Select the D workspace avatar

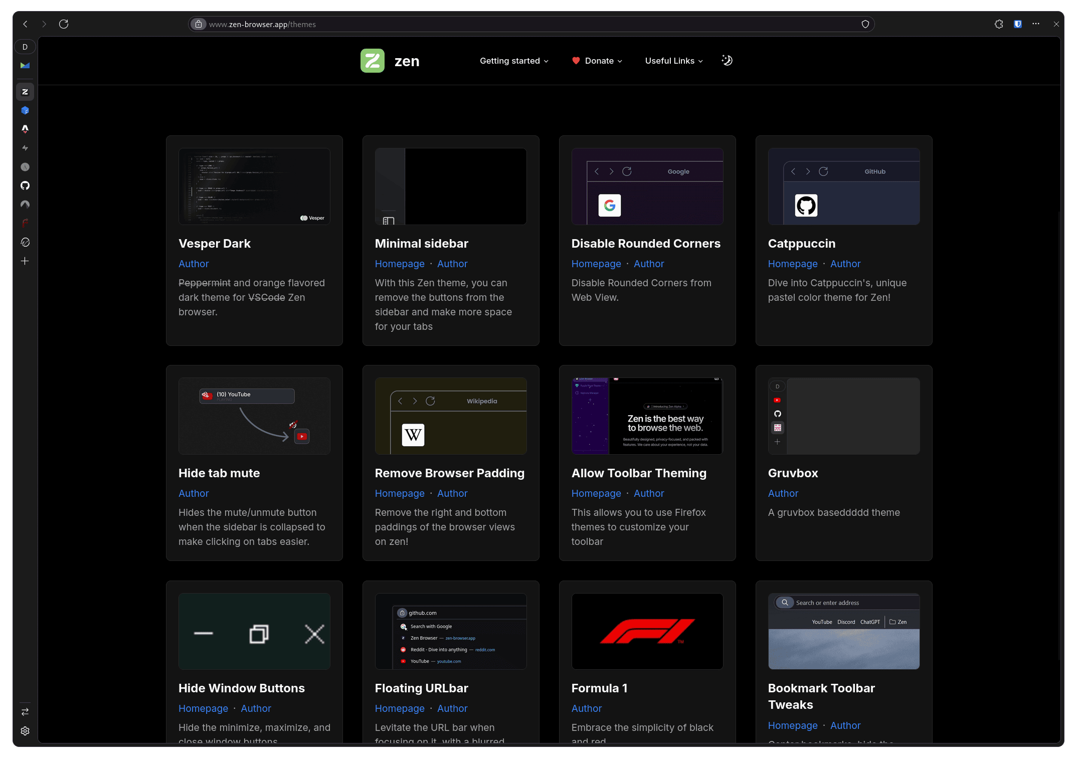coord(25,47)
